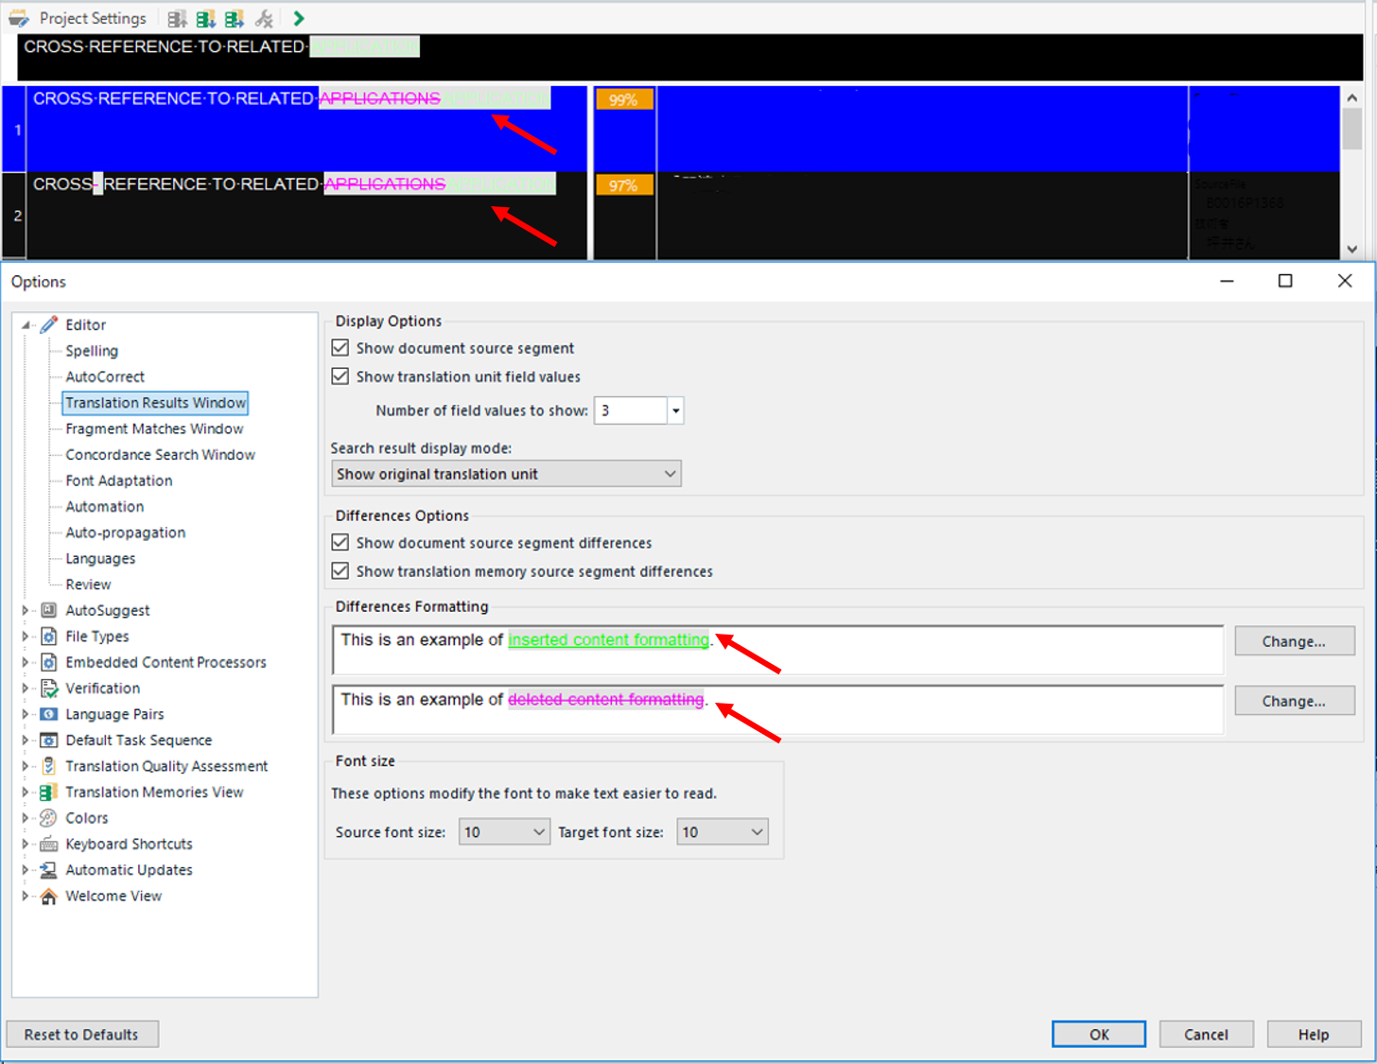Click the Colors palette icon
The height and width of the screenshot is (1064, 1377).
pos(49,818)
